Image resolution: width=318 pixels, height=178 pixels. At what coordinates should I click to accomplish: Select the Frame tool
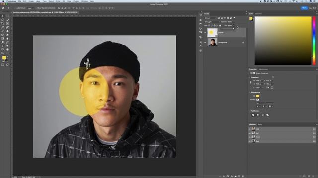point(7,24)
